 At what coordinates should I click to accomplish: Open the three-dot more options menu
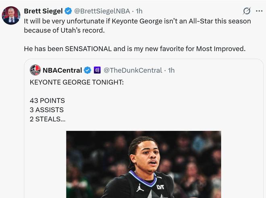click(x=259, y=11)
